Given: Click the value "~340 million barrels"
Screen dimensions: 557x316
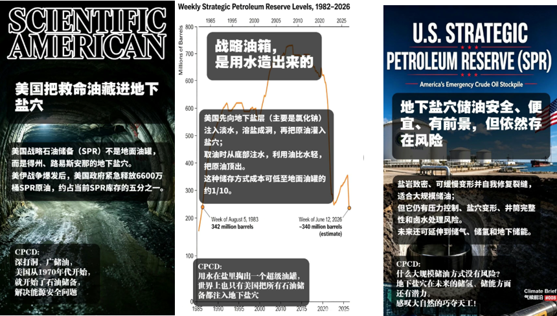Looking at the screenshot, I should (x=321, y=227).
